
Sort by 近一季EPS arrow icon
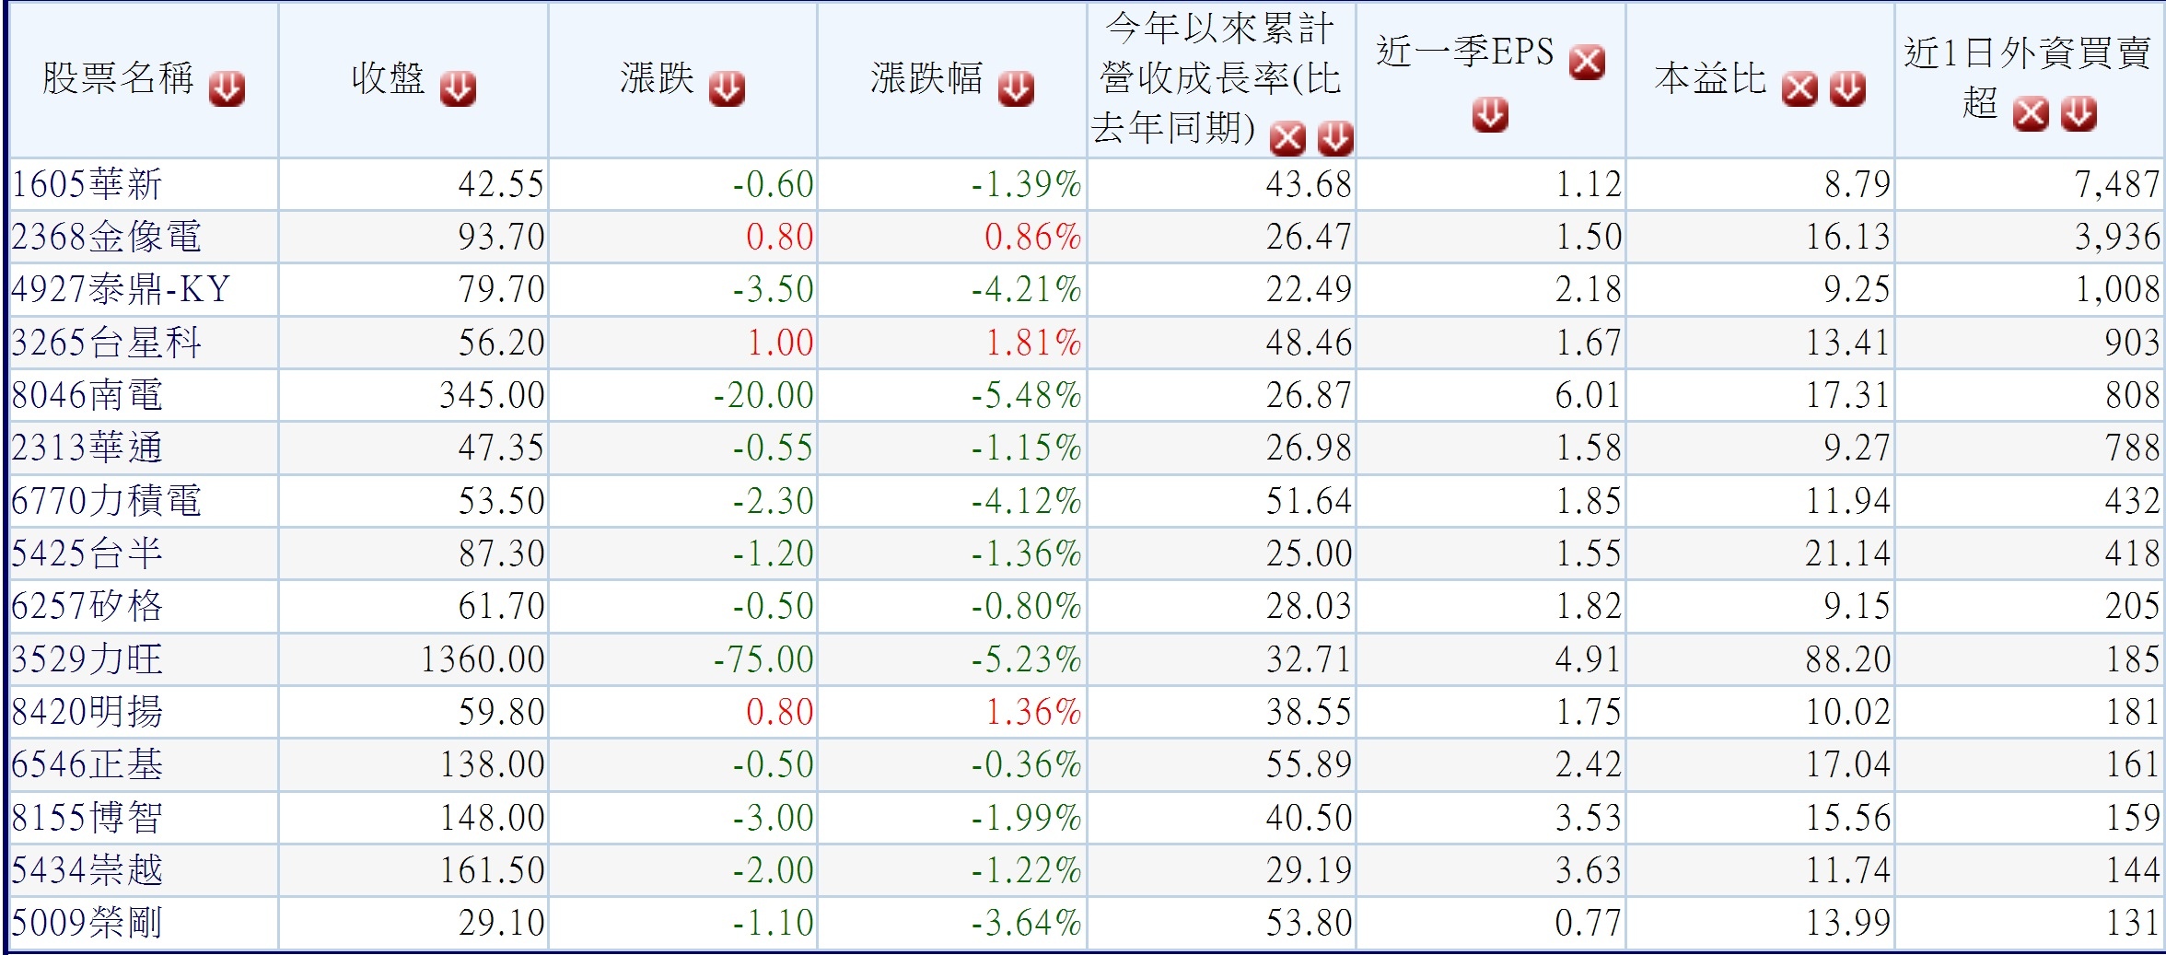coord(1490,115)
